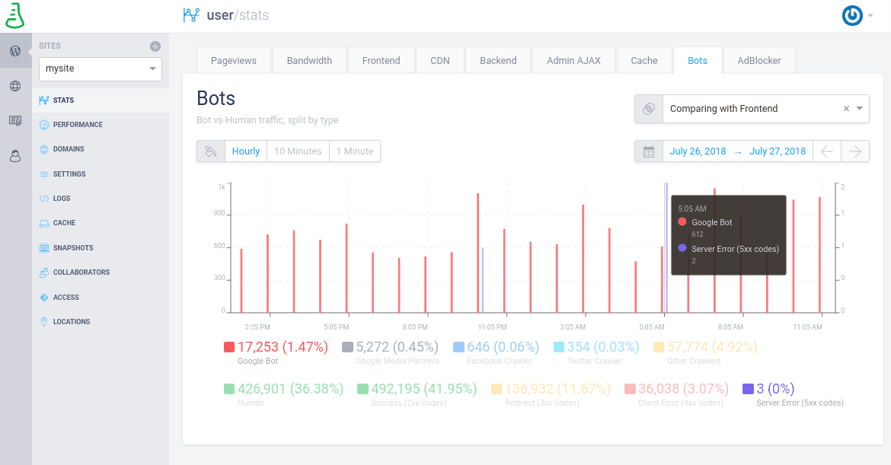Open the licenses panel from the left rail
Viewport: 891px width, 465px height.
pyautogui.click(x=15, y=121)
